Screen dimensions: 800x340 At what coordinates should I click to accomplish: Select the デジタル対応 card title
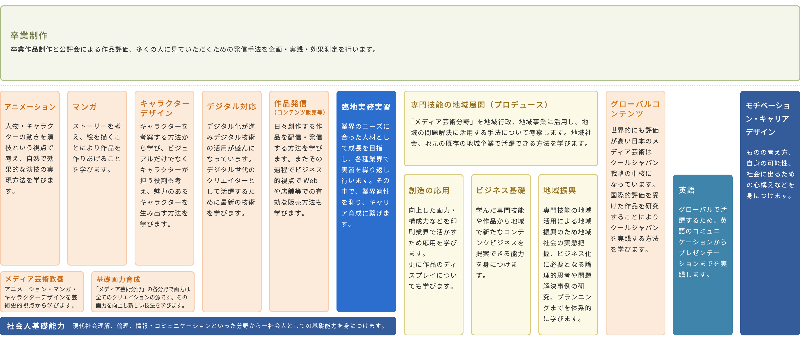tap(231, 107)
